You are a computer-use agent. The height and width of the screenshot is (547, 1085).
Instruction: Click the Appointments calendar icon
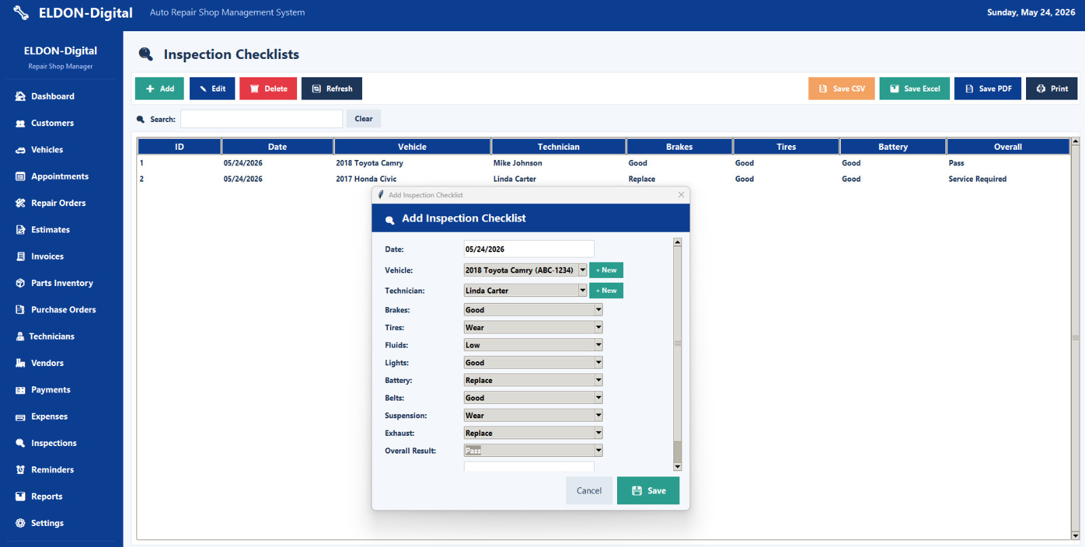20,176
